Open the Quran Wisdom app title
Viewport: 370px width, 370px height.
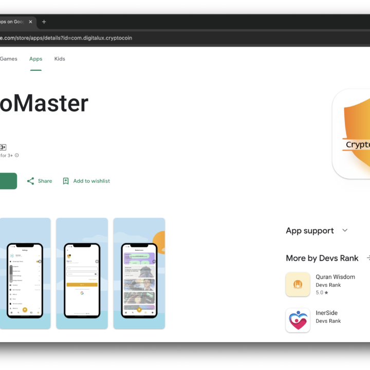[x=335, y=277]
